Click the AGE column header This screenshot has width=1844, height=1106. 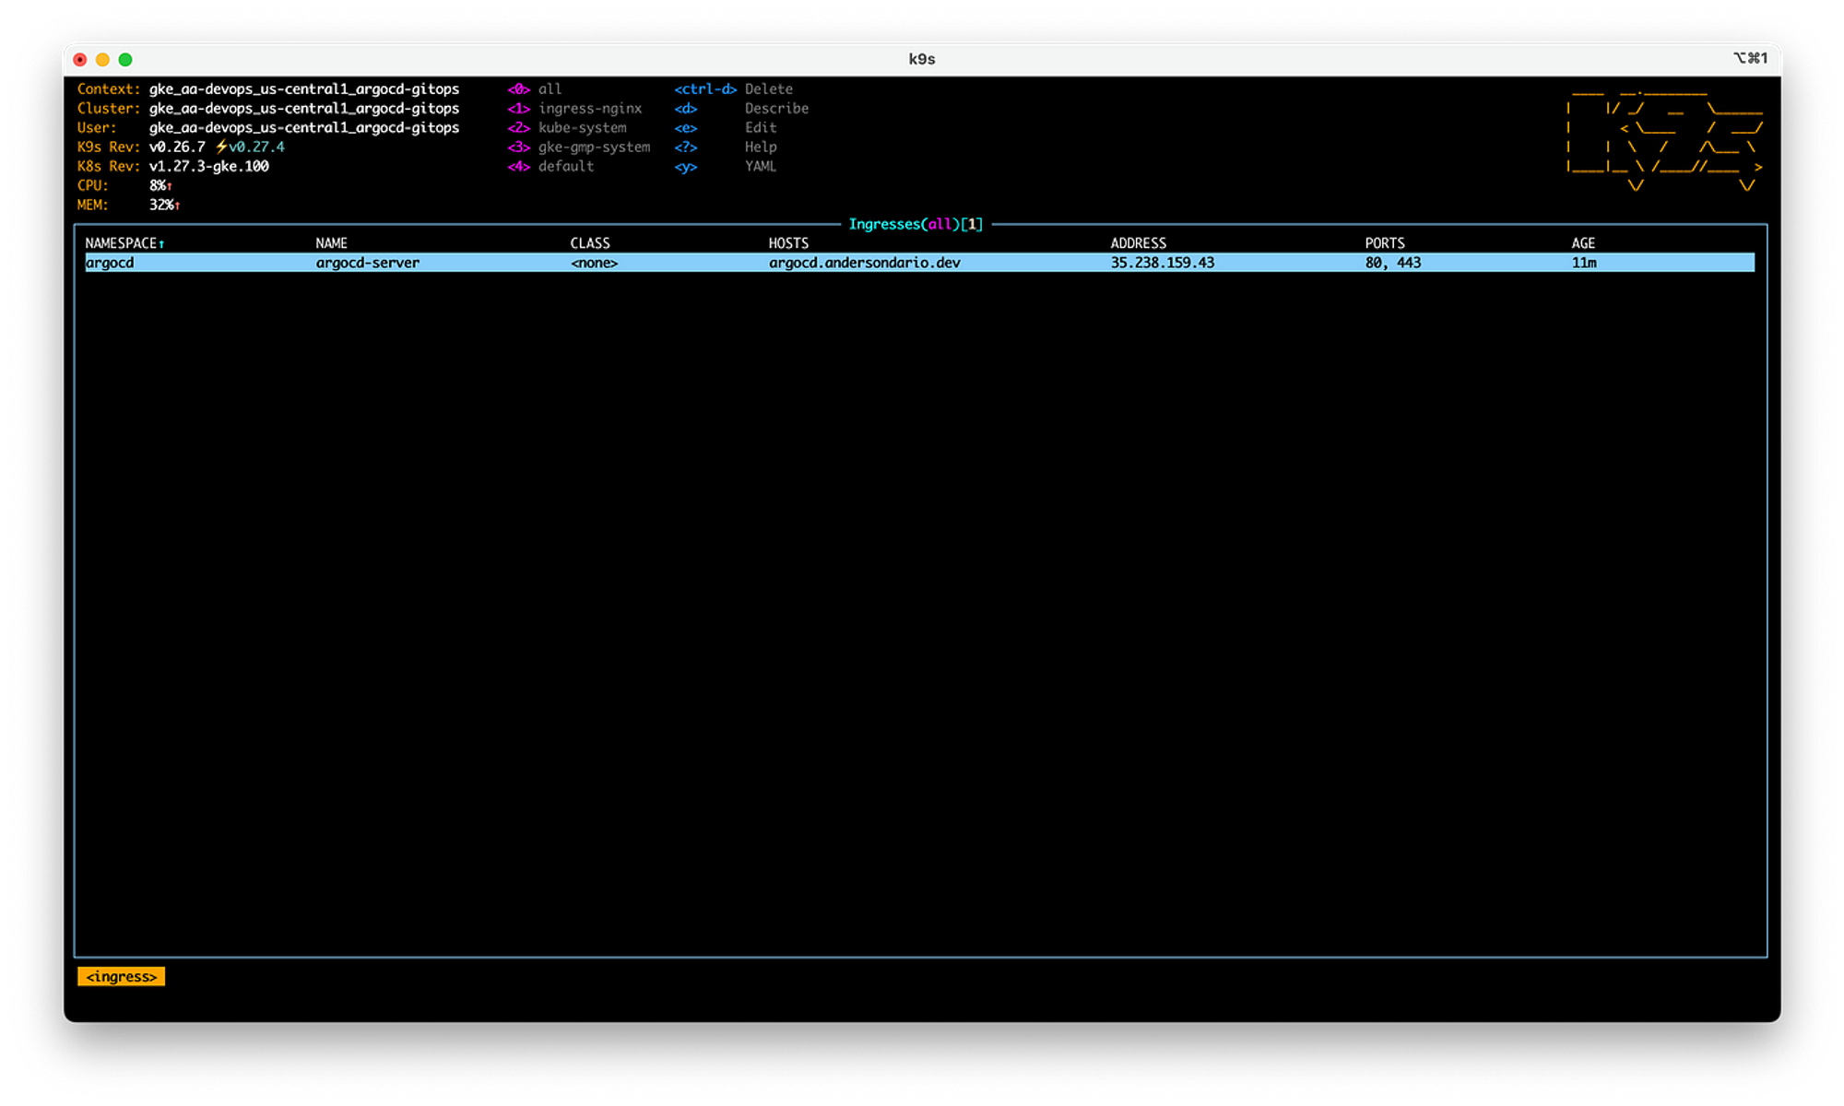(x=1583, y=243)
